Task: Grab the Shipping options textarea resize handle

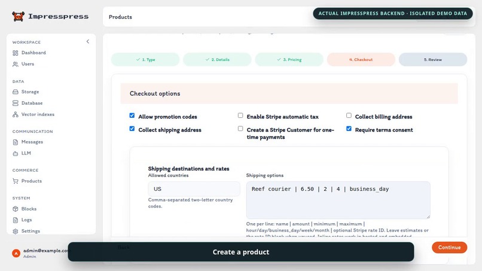Action: (428, 217)
